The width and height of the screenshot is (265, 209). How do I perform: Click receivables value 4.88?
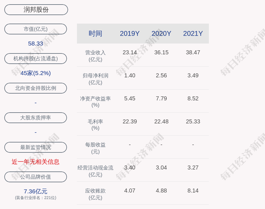[x=161, y=191]
